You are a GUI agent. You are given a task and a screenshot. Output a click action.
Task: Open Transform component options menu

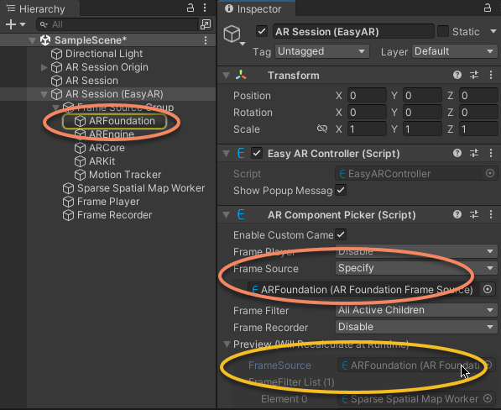coord(491,75)
